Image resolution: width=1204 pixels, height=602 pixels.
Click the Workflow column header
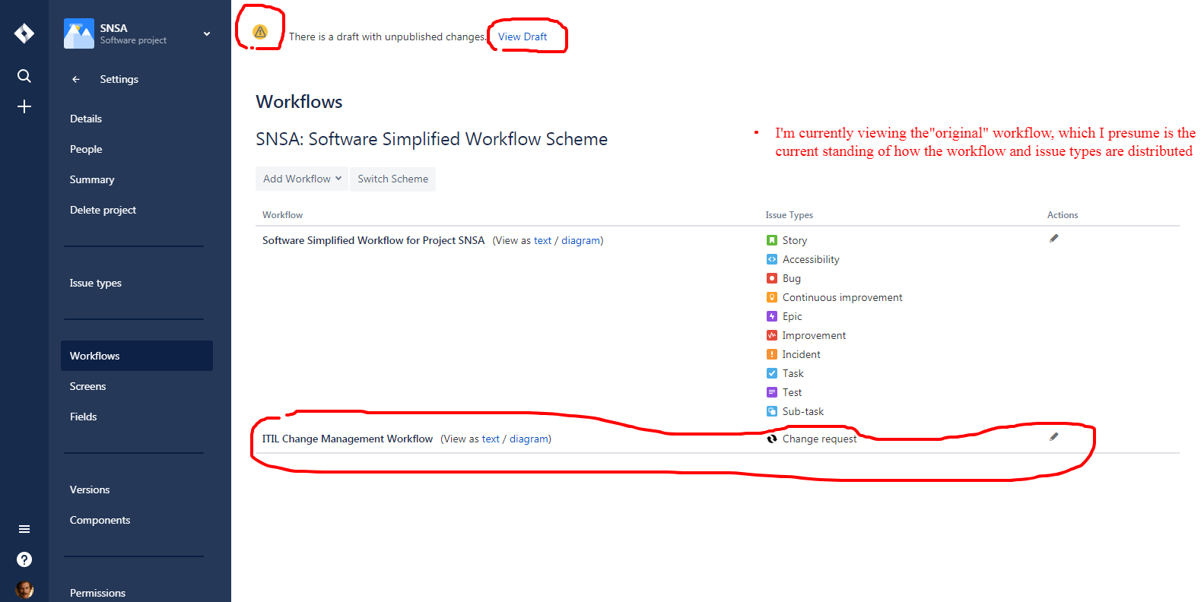click(283, 215)
